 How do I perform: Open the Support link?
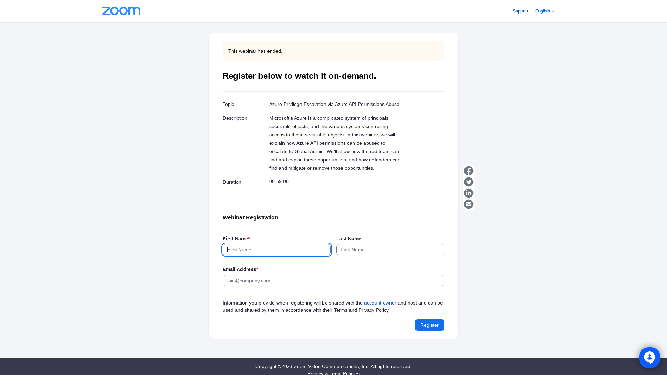pyautogui.click(x=520, y=11)
